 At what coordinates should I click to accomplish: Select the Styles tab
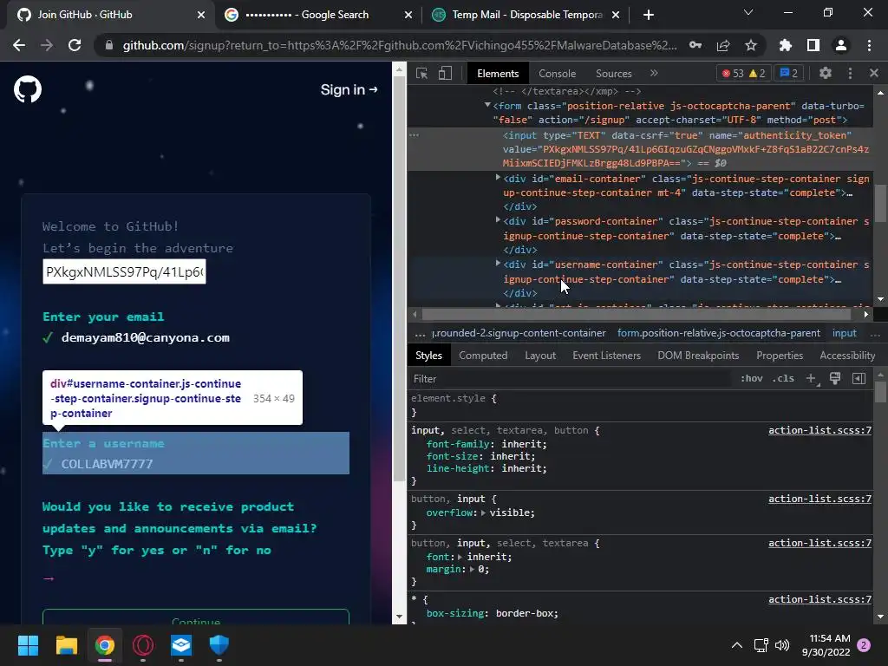coord(428,355)
